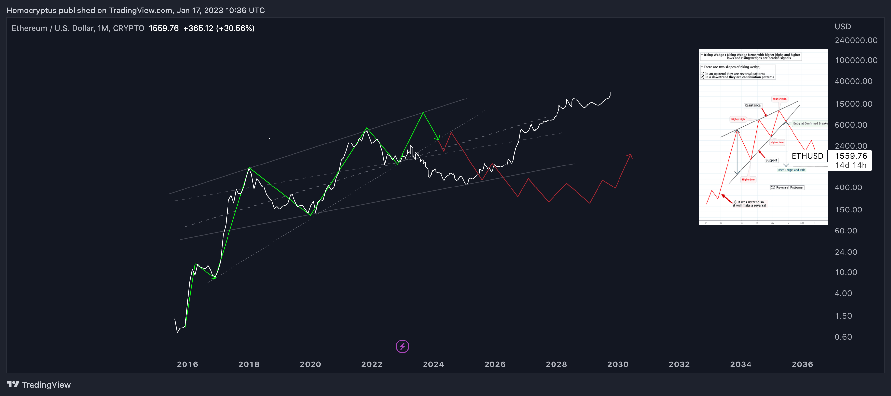Click the 60.00 price axis label
This screenshot has width=891, height=396.
pos(846,231)
